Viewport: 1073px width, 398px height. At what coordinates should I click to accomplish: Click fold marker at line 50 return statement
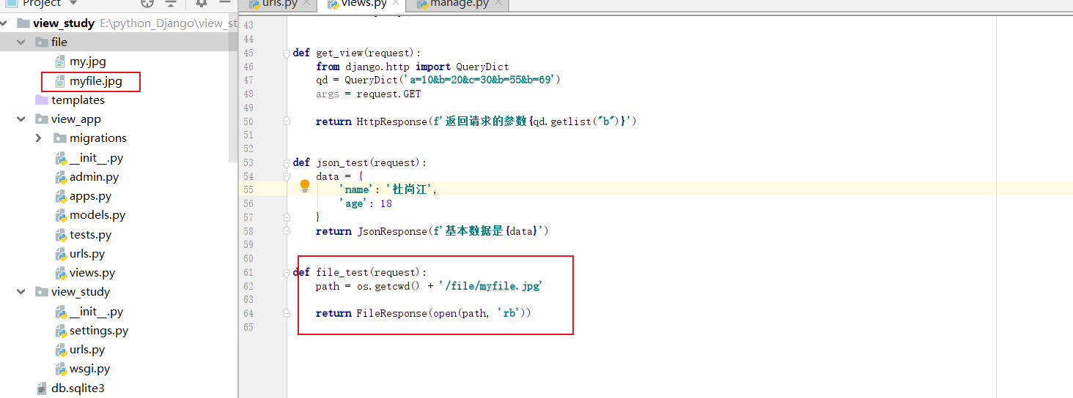click(287, 121)
